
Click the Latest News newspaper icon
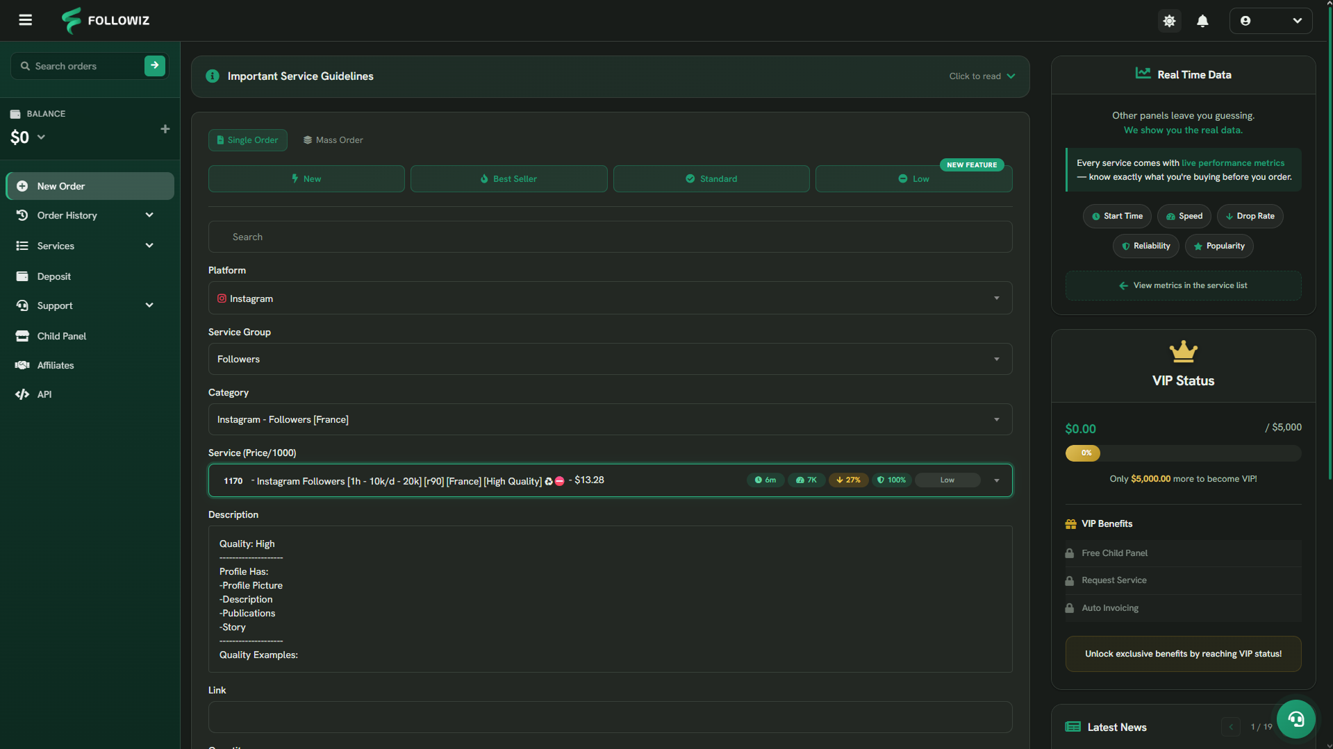tap(1073, 727)
